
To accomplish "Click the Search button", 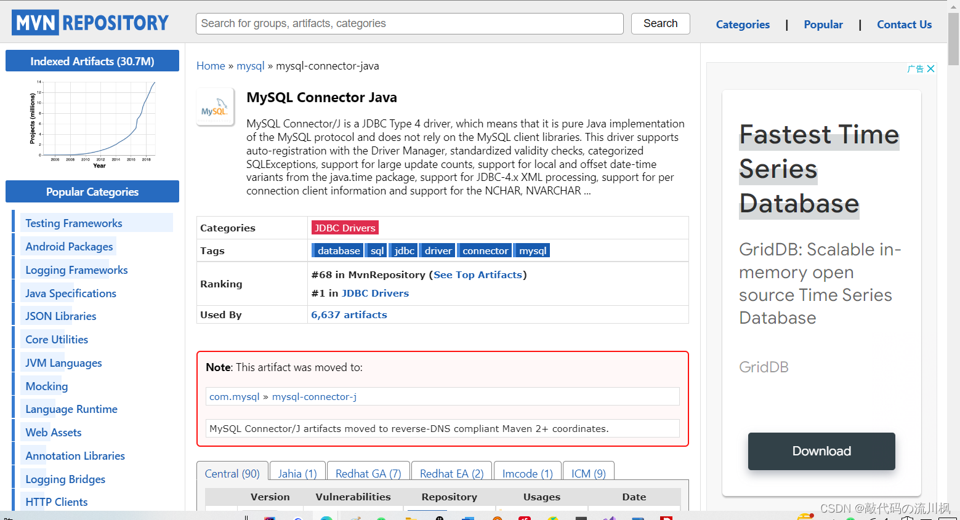I will (660, 23).
